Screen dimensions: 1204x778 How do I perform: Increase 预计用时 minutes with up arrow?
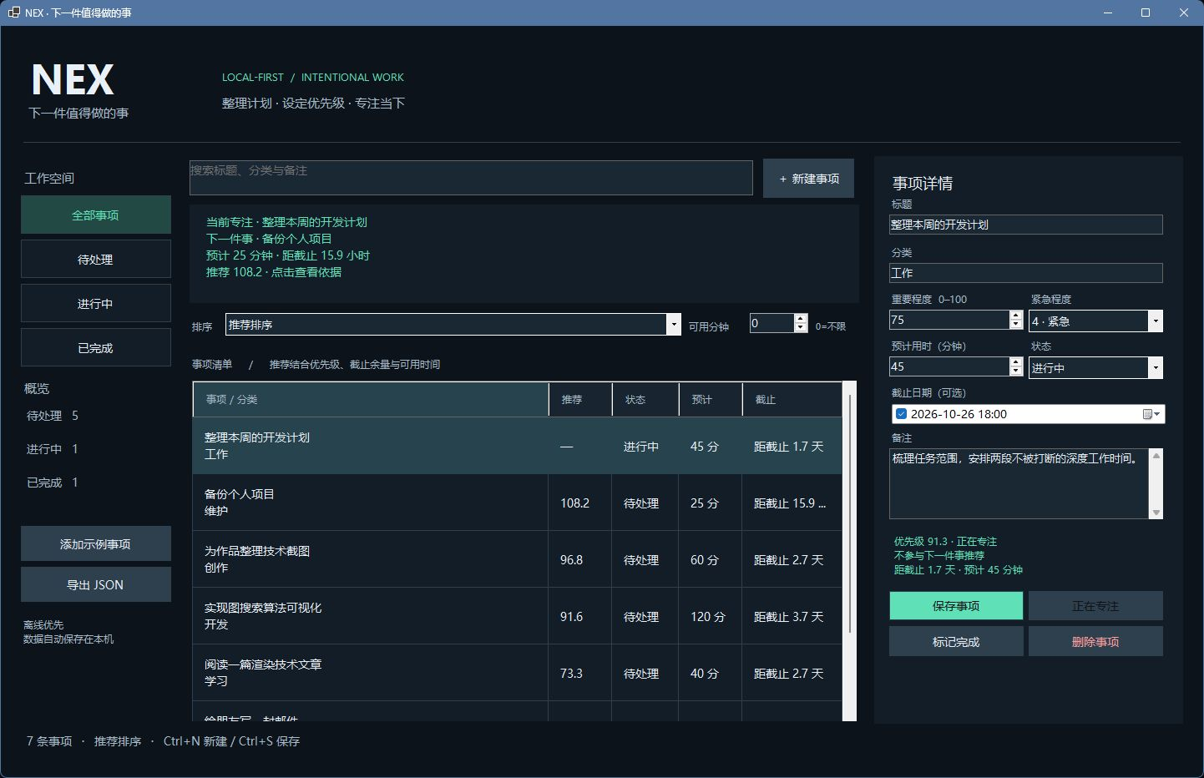(x=1016, y=362)
